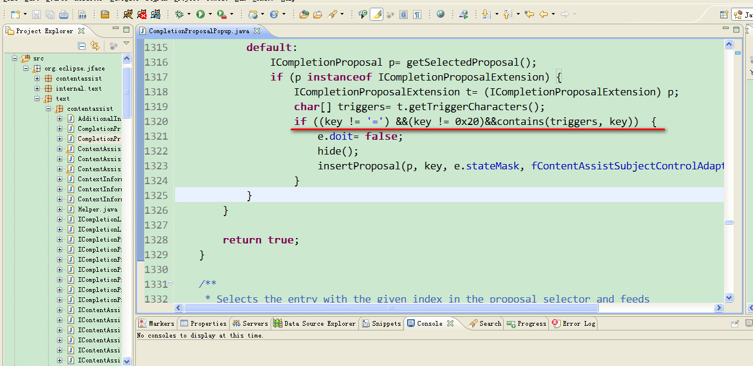The height and width of the screenshot is (366, 753).
Task: Open the Search tab
Action: (485, 323)
